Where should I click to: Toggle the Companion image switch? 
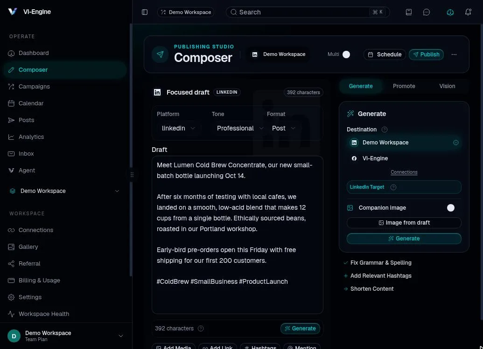pyautogui.click(x=450, y=208)
